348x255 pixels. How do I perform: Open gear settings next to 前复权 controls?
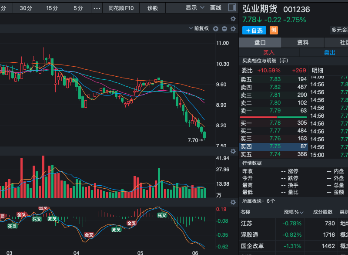233,29
